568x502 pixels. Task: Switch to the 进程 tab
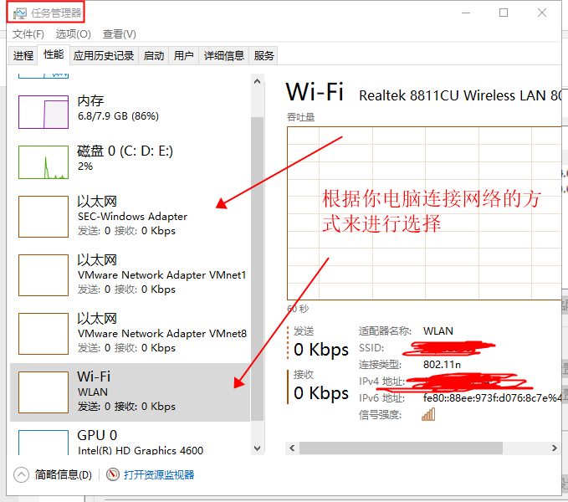(x=23, y=56)
